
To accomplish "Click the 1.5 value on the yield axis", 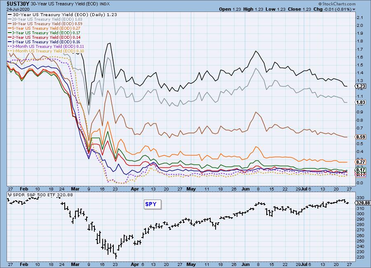I will [x=359, y=65].
